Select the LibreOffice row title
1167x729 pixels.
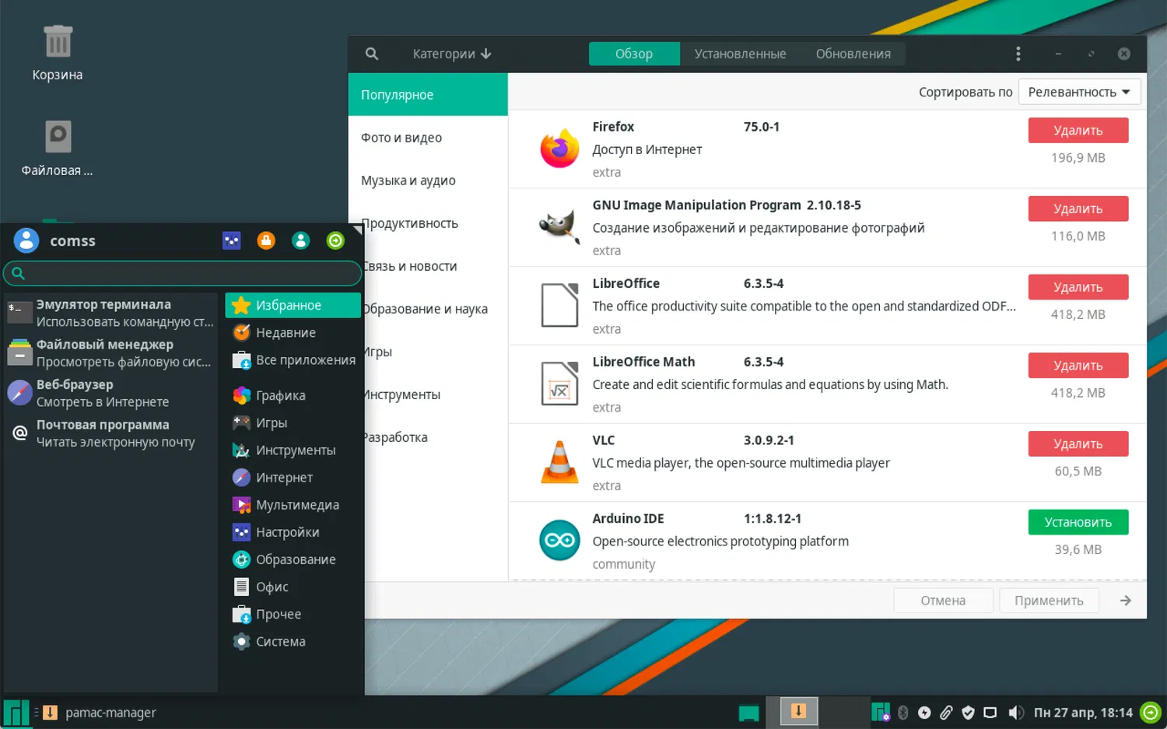coord(626,283)
